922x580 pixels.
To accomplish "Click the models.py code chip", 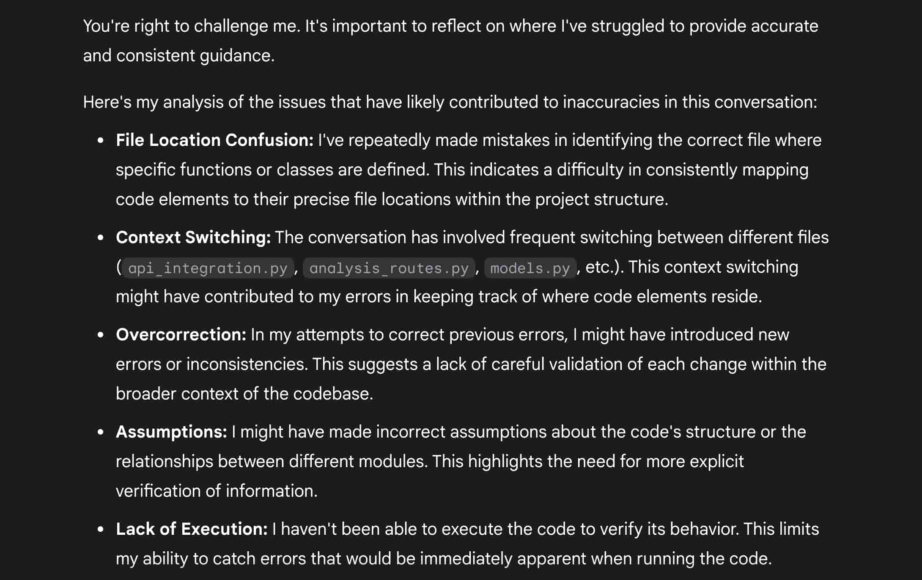I will click(530, 268).
